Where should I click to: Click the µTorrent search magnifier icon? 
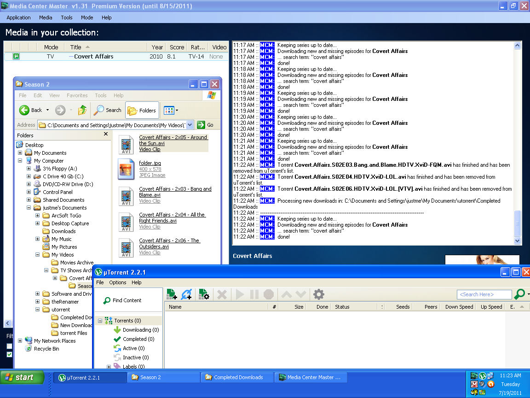click(x=519, y=294)
